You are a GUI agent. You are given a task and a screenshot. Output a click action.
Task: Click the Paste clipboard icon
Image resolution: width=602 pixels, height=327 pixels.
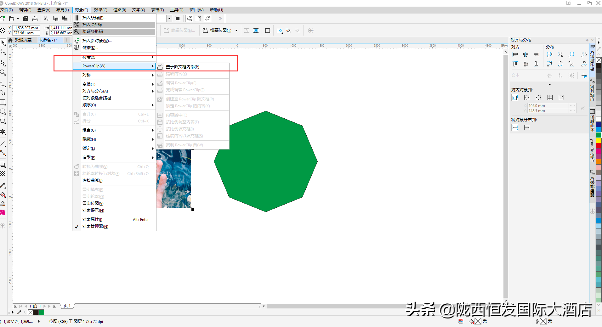click(65, 19)
